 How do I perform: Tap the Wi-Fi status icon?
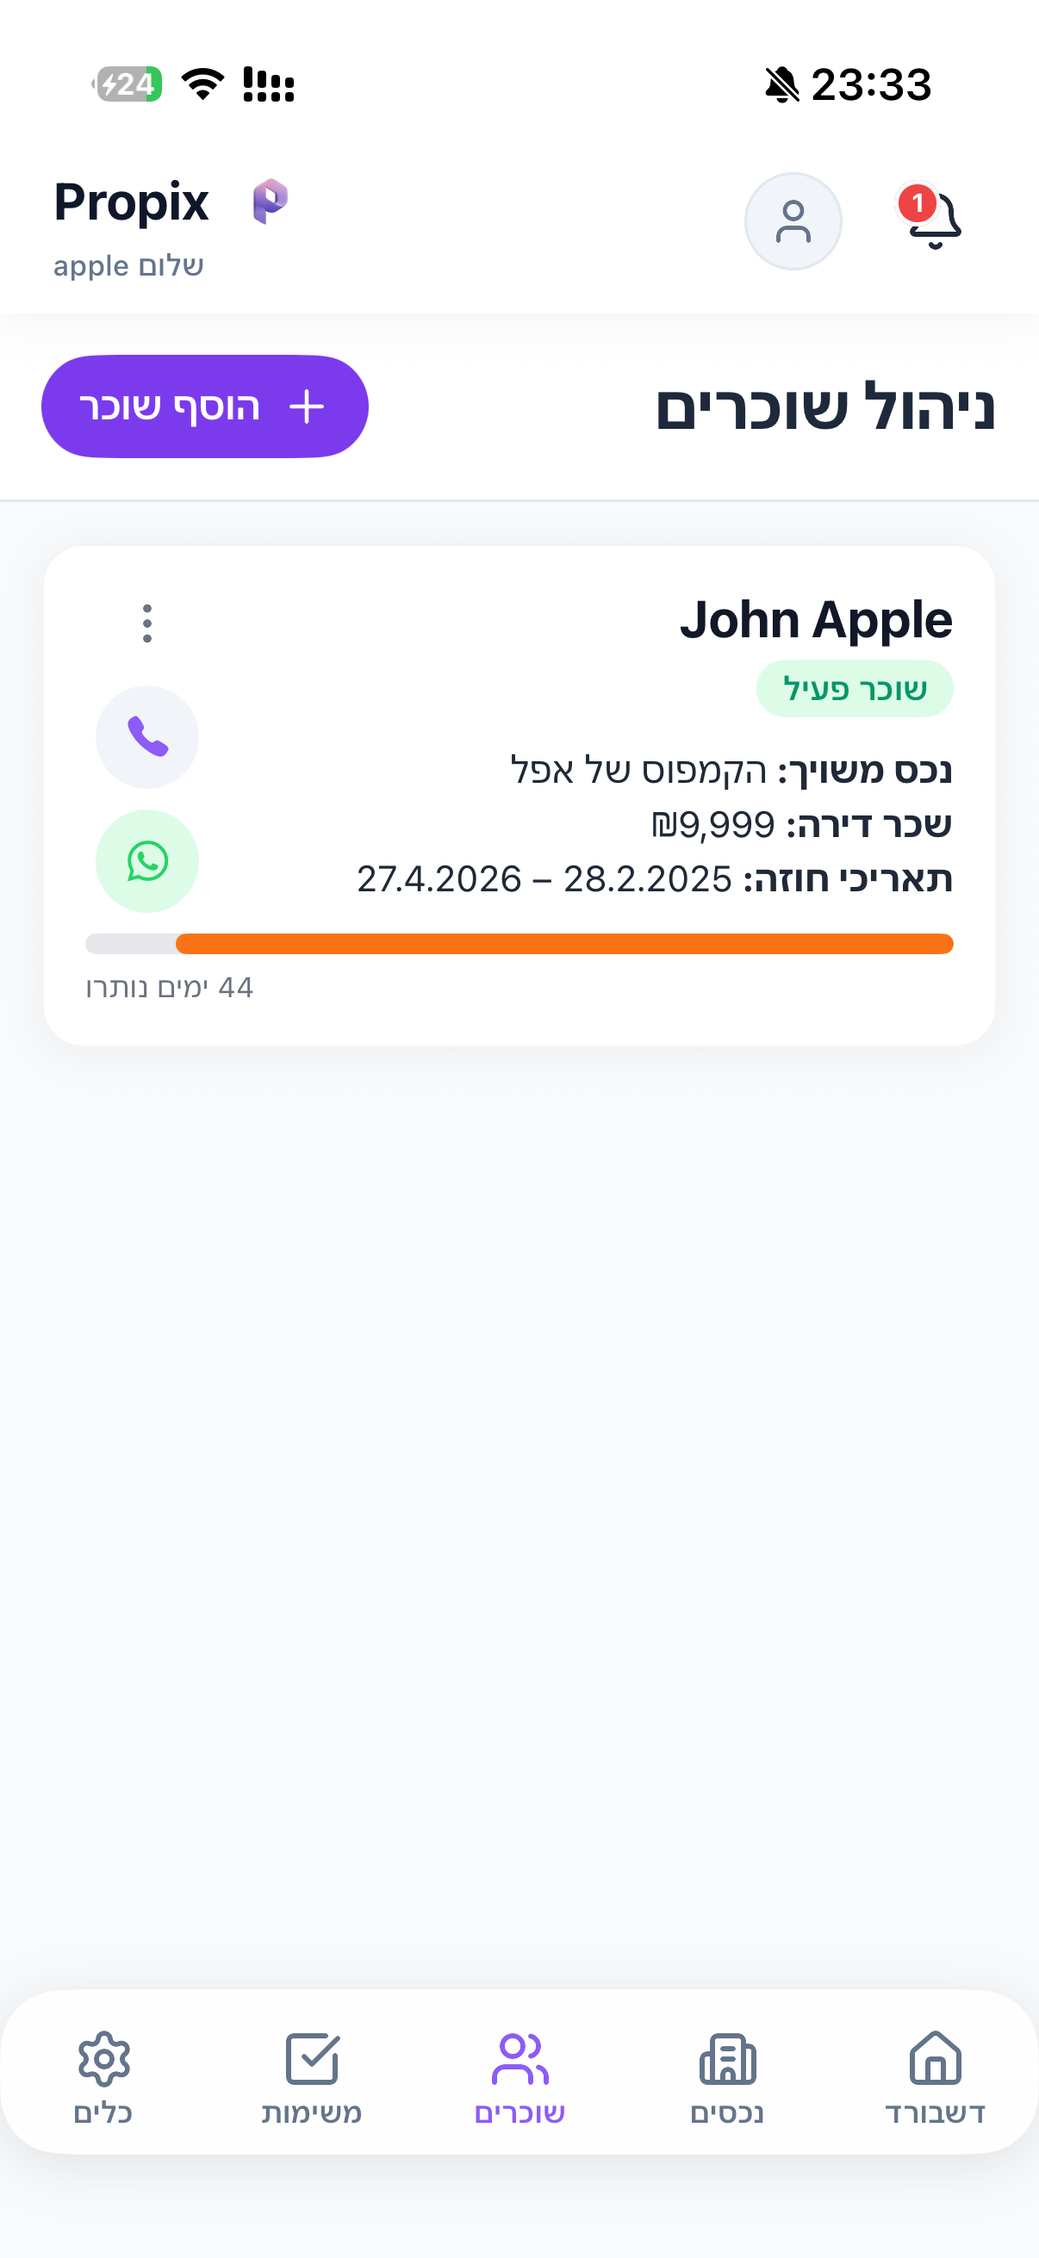[x=202, y=84]
